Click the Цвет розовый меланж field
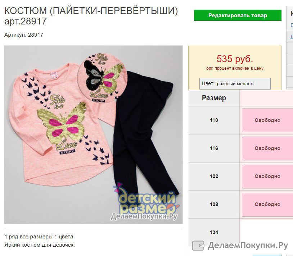This screenshot has width=293, height=256. 235,83
